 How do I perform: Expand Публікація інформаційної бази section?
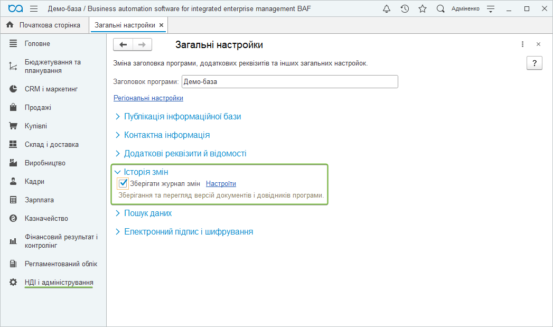click(x=182, y=116)
